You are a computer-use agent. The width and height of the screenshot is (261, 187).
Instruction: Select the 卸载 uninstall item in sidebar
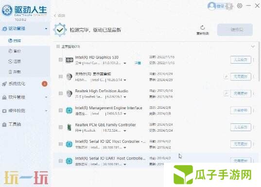pos(25,72)
